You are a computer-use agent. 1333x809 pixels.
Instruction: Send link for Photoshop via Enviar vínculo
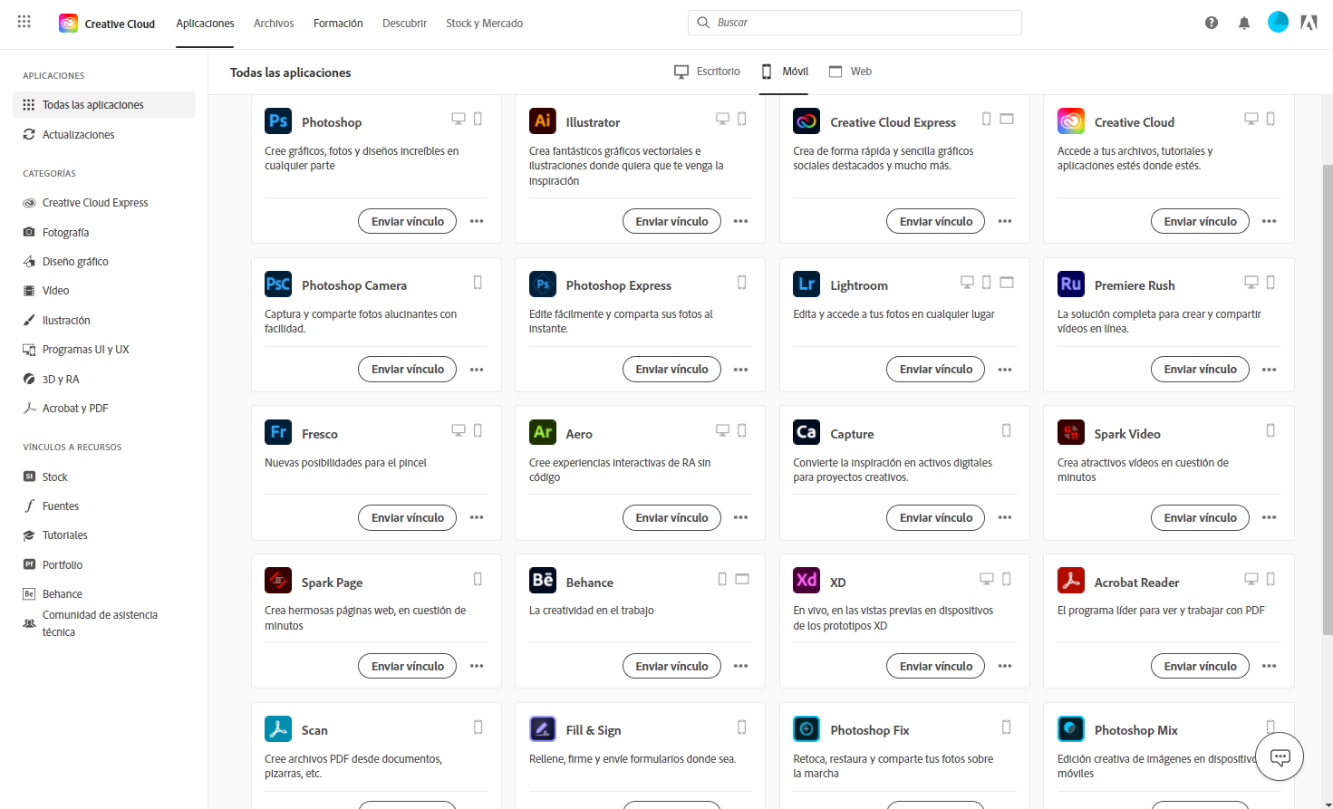(x=408, y=221)
